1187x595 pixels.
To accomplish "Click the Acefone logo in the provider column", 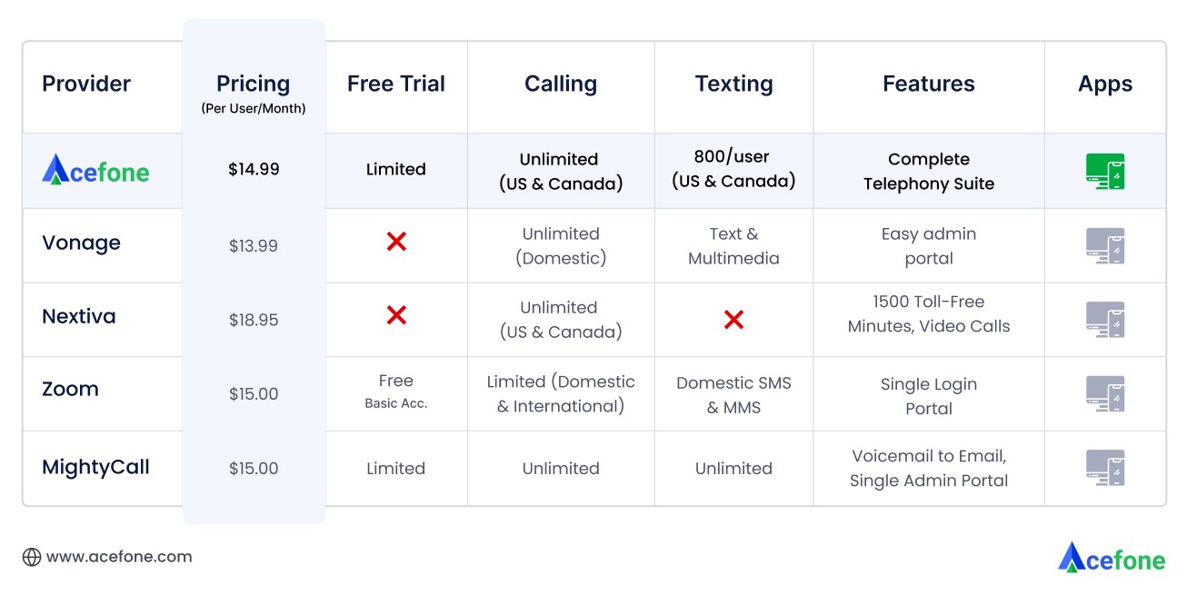I will 95,170.
